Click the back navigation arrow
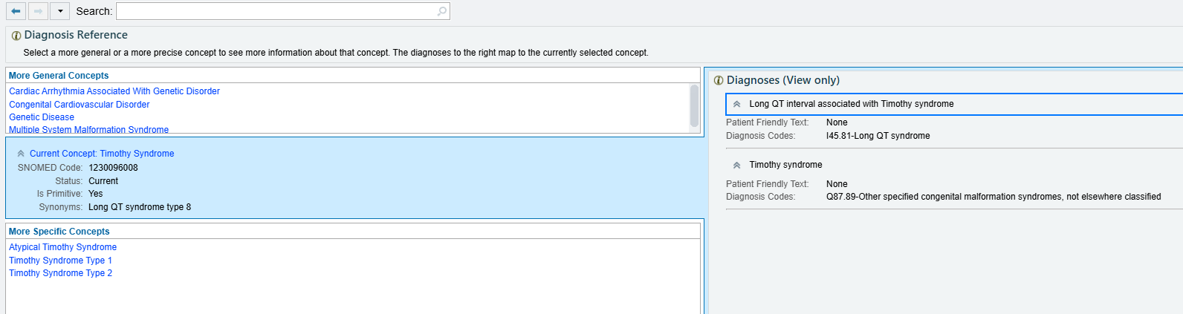The height and width of the screenshot is (314, 1183). click(x=16, y=11)
